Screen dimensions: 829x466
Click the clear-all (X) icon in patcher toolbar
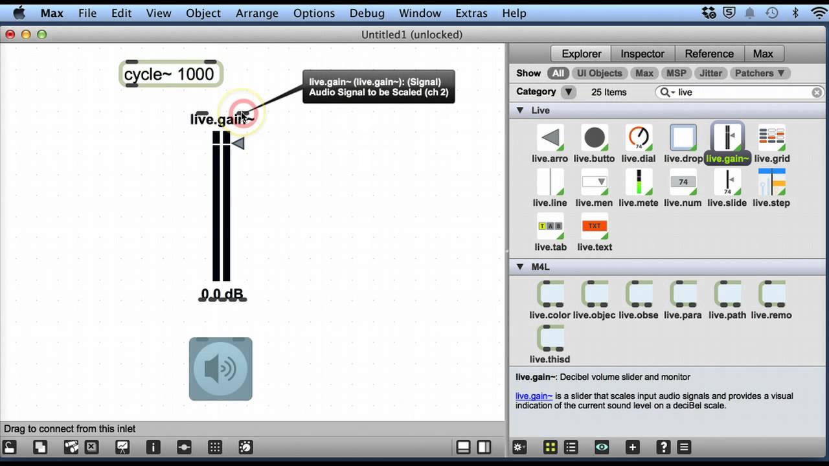click(x=91, y=447)
